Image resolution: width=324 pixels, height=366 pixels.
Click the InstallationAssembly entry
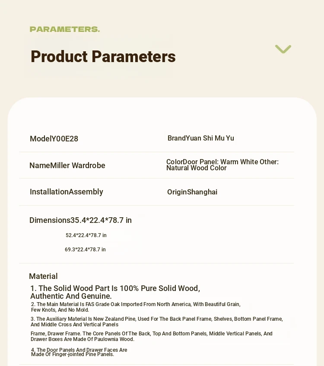pyautogui.click(x=67, y=192)
